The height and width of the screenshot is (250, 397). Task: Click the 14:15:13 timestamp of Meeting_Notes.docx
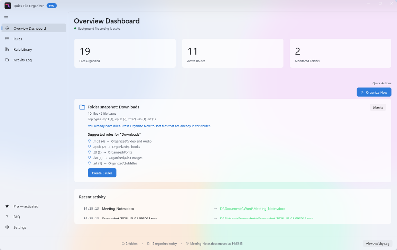click(x=91, y=209)
